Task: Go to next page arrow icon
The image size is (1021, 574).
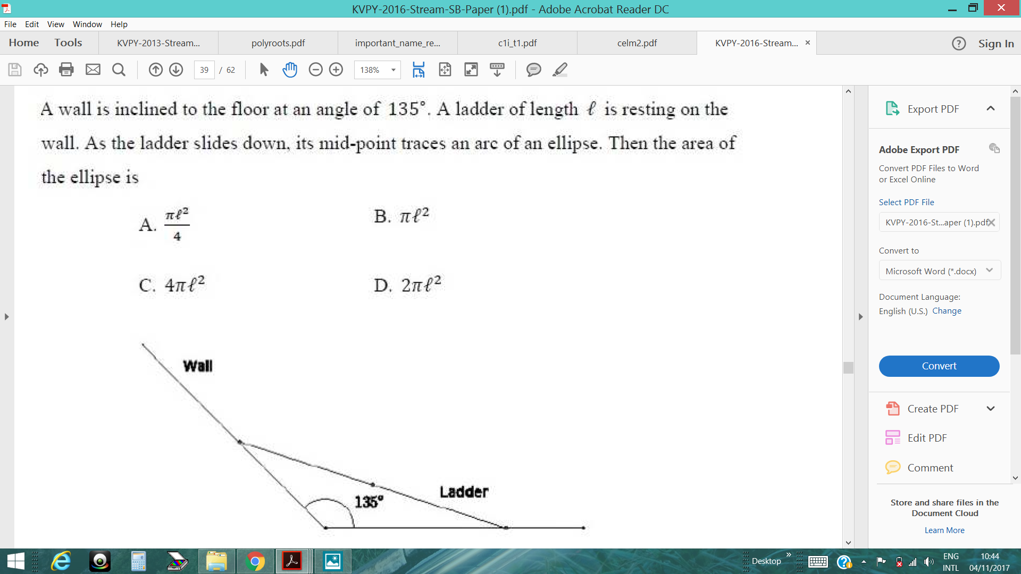Action: pyautogui.click(x=176, y=70)
